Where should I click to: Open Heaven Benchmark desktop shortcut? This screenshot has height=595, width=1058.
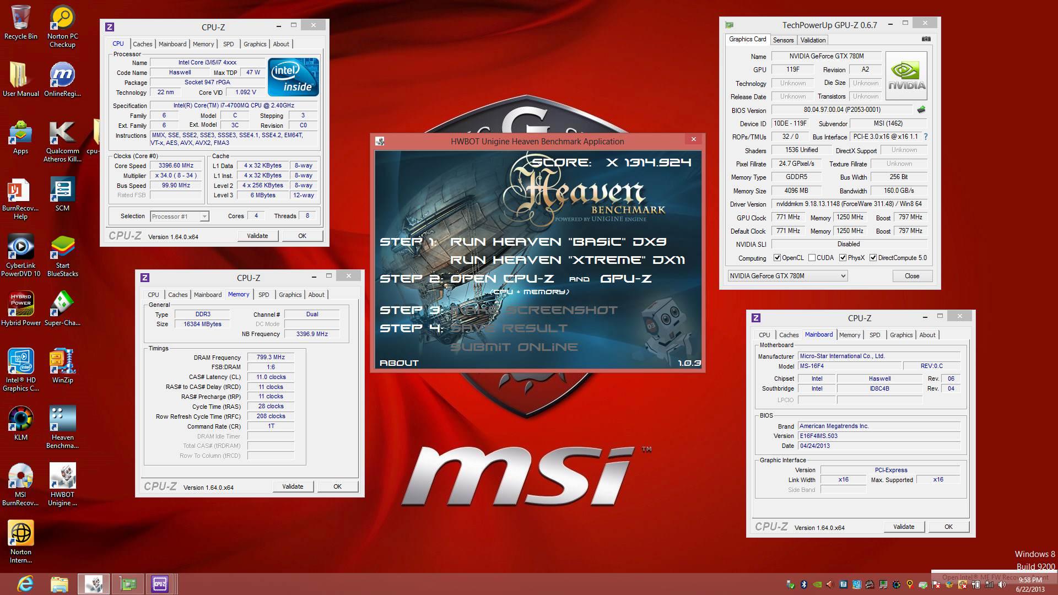tap(62, 428)
